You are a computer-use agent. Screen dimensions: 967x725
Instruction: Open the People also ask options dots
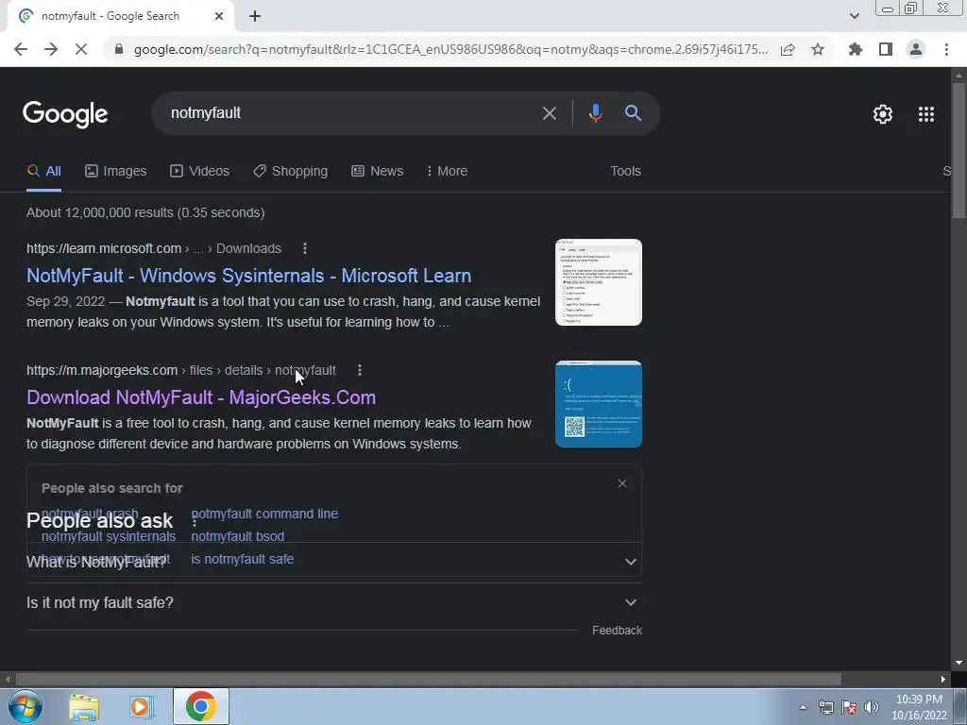tap(195, 521)
